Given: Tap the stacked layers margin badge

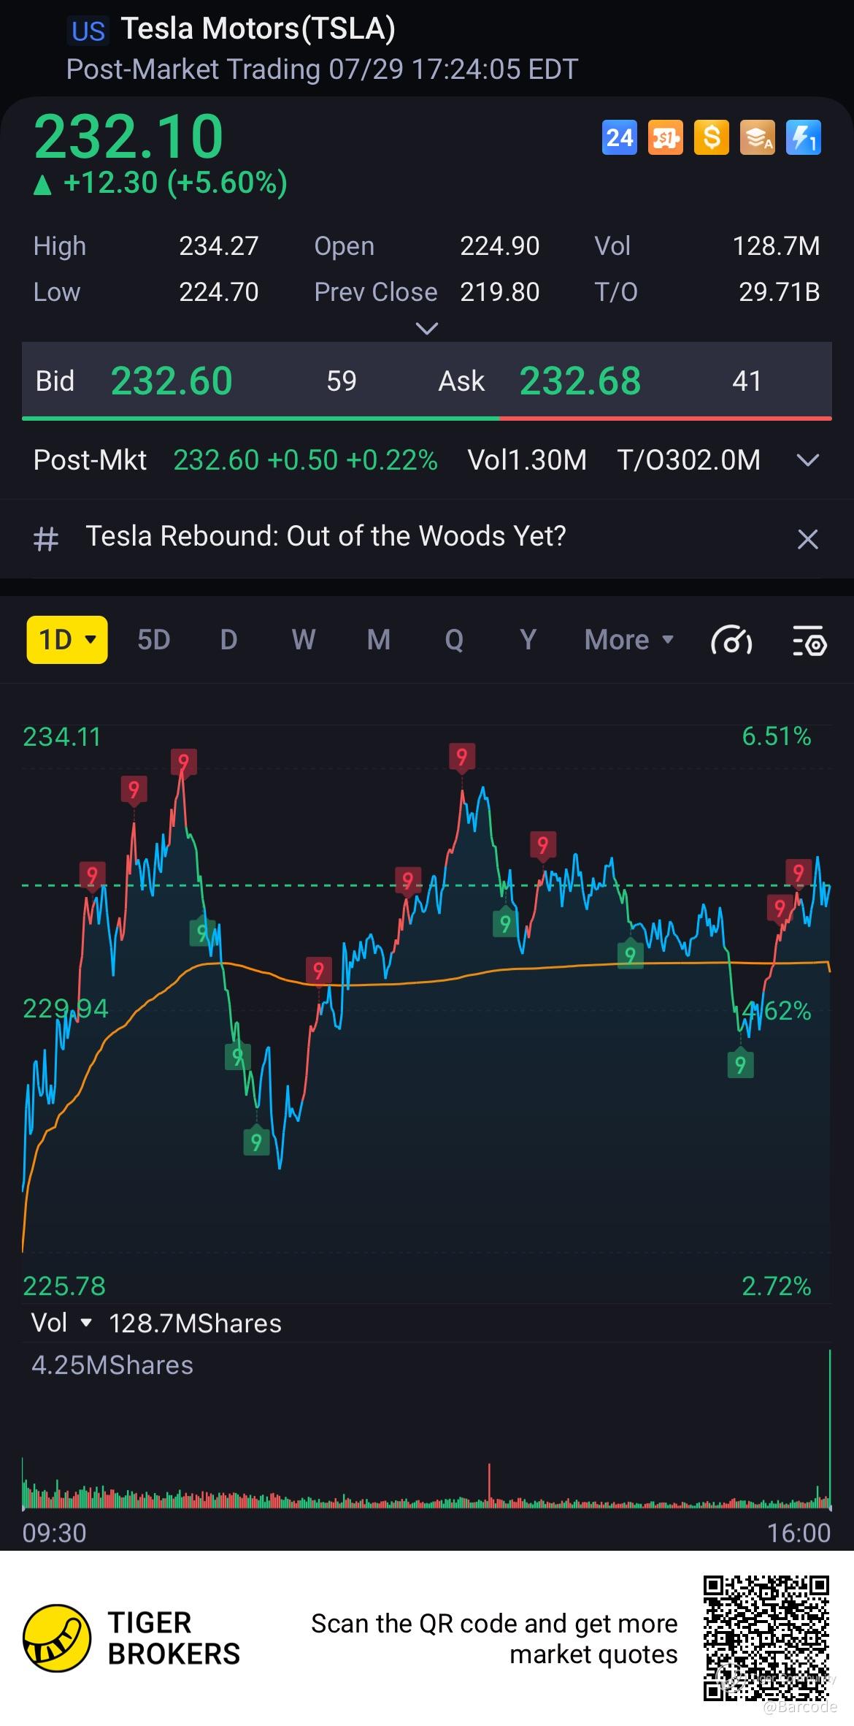Looking at the screenshot, I should click(x=758, y=137).
